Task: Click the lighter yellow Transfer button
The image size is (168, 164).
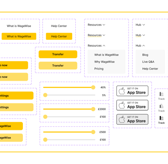Action: coord(58,65)
